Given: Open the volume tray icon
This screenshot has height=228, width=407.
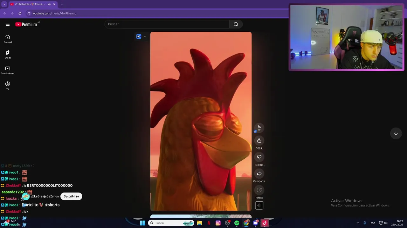Looking at the screenshot, I should click(386, 223).
